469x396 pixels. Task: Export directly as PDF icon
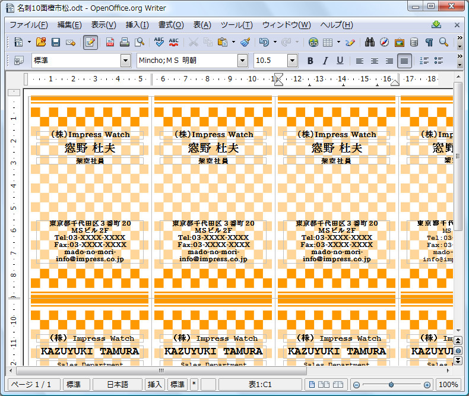[110, 42]
